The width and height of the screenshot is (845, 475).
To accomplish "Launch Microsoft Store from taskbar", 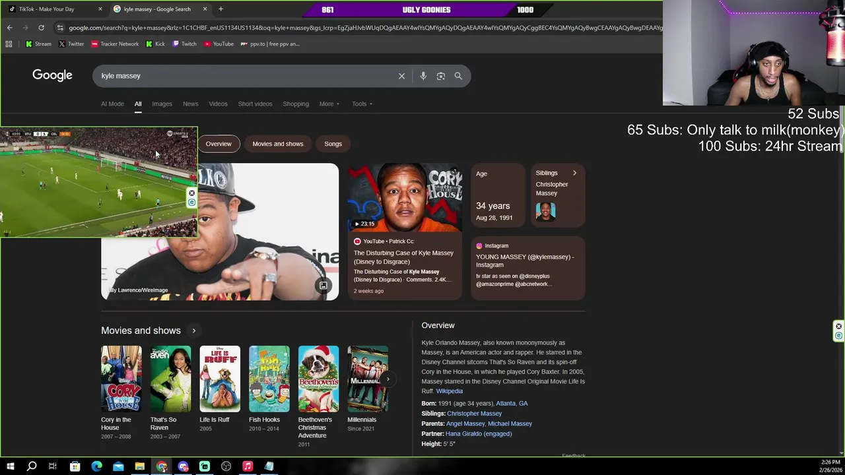I will tap(75, 466).
